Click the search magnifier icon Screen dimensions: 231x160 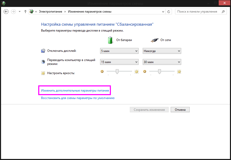[223, 12]
